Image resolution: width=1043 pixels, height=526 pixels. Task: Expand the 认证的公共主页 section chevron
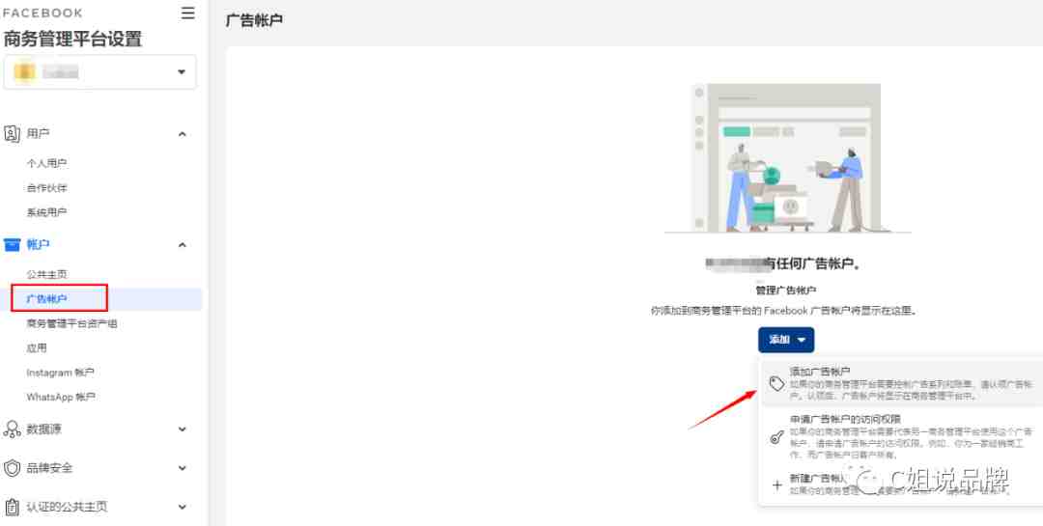183,507
